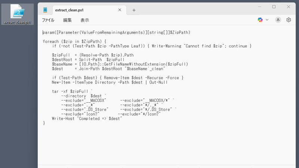This screenshot has height=168, width=299.
Task: Click the '$zipFull' assignment line
Action: point(93,55)
